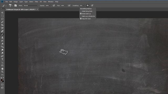Open the Brush Settings panel icon
168x94 pixels.
(x=15, y=5)
